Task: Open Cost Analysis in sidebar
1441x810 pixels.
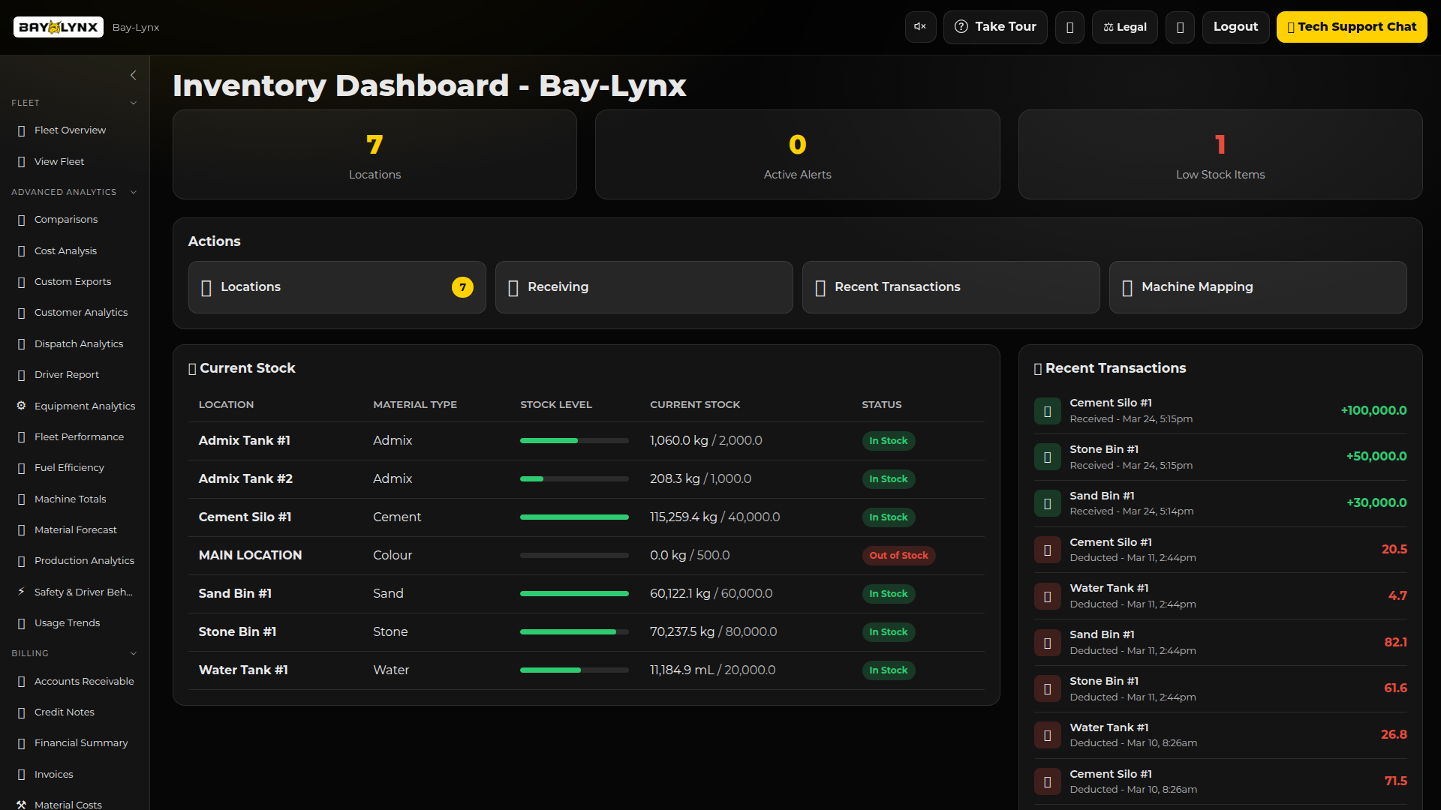Action: click(x=65, y=250)
